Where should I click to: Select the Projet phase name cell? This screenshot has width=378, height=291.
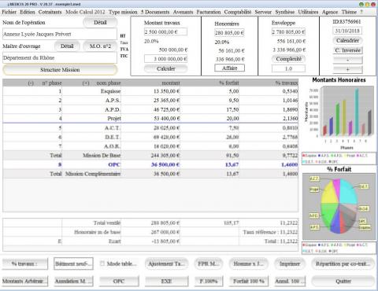(91, 119)
